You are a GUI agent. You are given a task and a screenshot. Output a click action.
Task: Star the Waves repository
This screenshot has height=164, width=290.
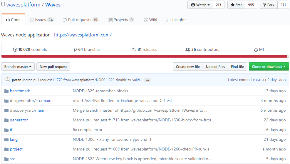pyautogui.click(x=236, y=5)
